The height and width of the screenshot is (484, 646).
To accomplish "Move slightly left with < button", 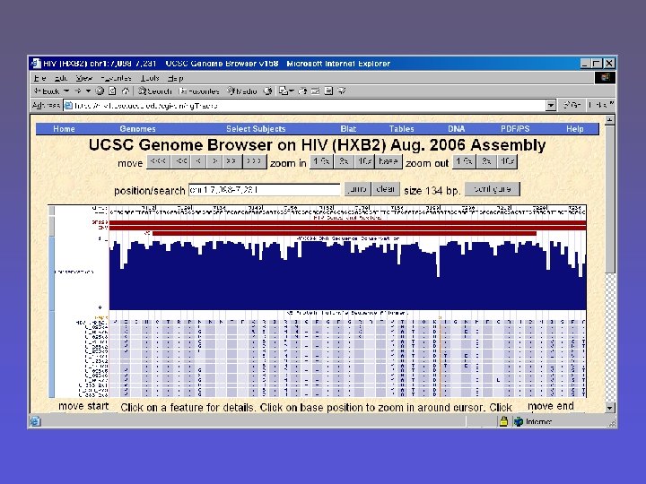I will [198, 161].
